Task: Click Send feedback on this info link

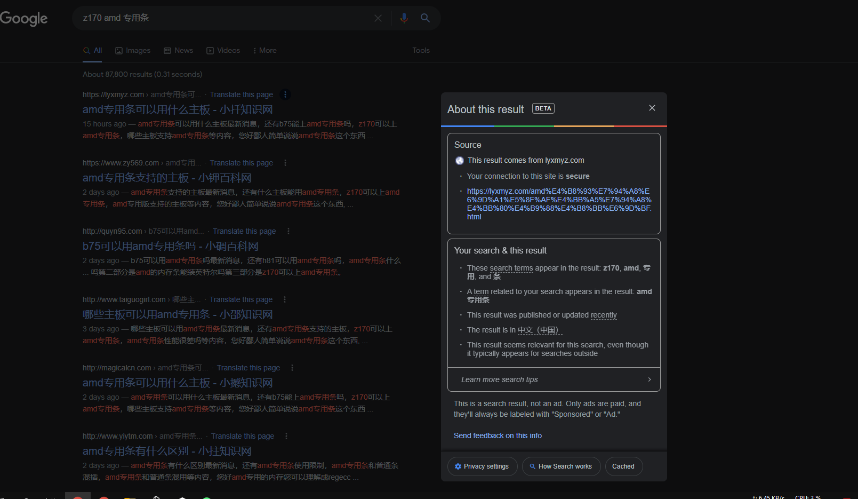Action: (x=498, y=435)
